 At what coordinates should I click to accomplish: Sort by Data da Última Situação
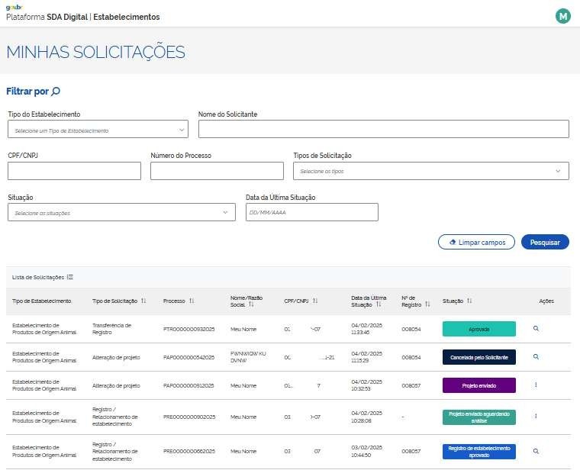pyautogui.click(x=379, y=305)
